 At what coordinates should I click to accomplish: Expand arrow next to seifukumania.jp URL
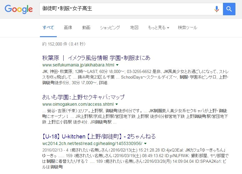pos(117,65)
